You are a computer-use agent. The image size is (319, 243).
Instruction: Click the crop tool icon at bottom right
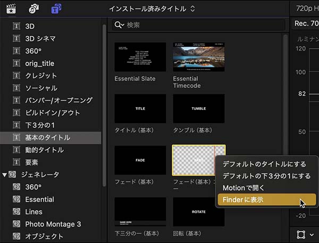[301, 234]
